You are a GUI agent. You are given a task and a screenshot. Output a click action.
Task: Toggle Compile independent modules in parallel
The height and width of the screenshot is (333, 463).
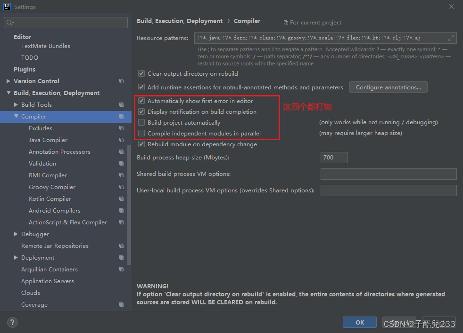[141, 133]
